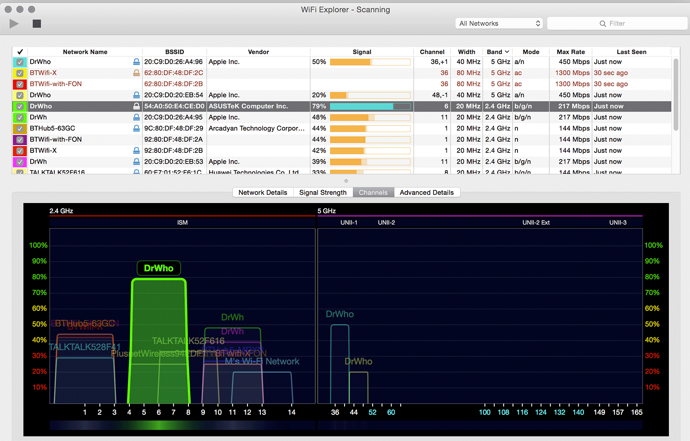
Task: Toggle red checkbox for BTWifi-with-FON channel 36
Action: 20,84
